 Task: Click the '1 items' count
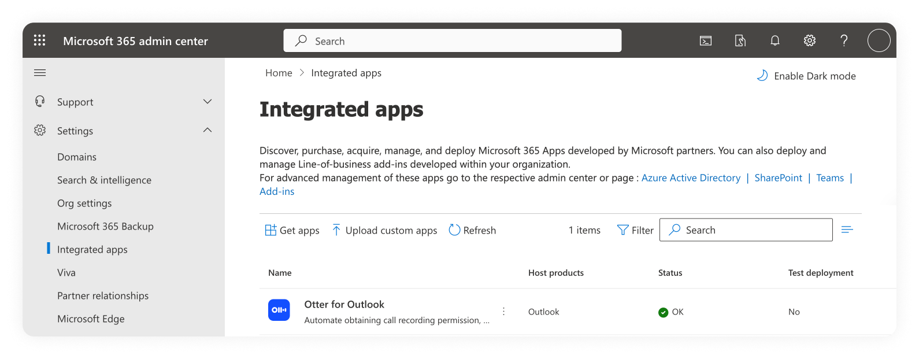tap(584, 230)
